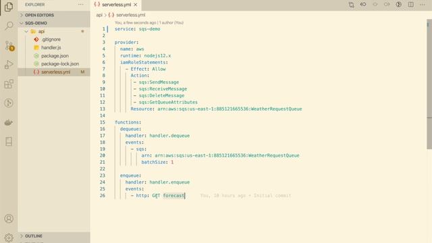Click the 'dequeue:' function key

(130, 129)
